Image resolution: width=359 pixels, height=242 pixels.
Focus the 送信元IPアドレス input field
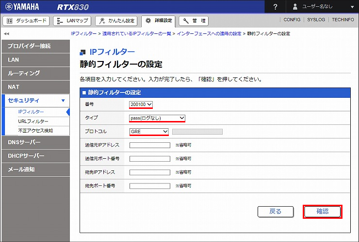[x=150, y=145]
